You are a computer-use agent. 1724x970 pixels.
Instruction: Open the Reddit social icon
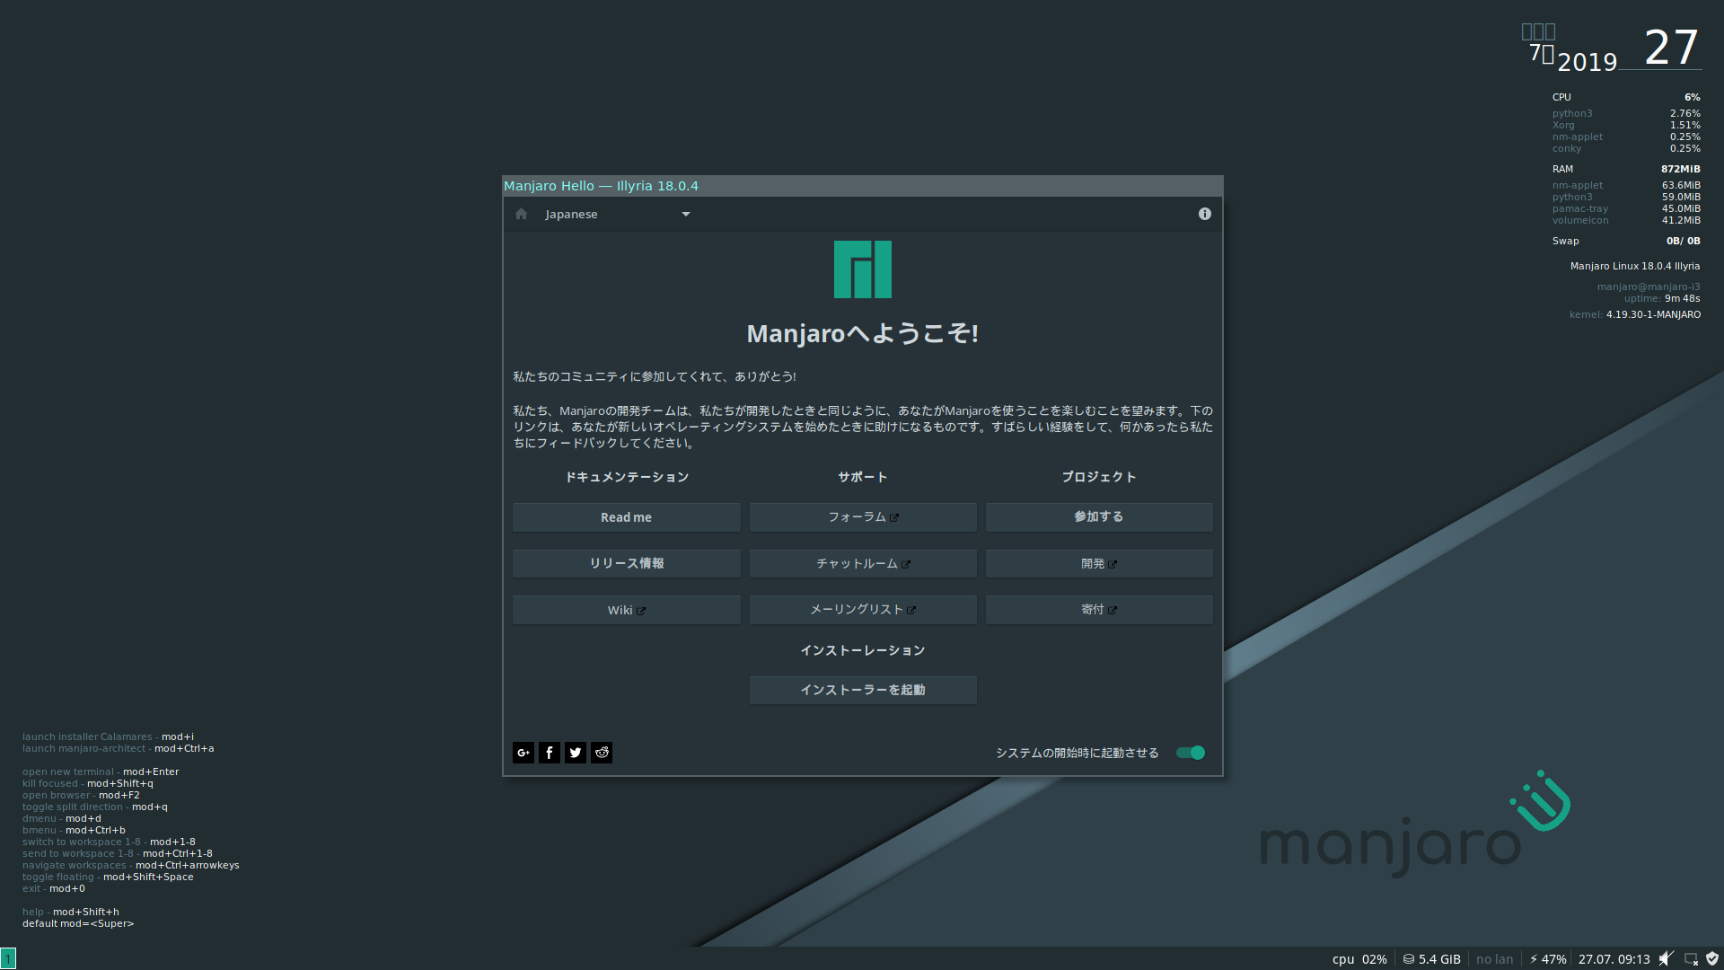[602, 753]
